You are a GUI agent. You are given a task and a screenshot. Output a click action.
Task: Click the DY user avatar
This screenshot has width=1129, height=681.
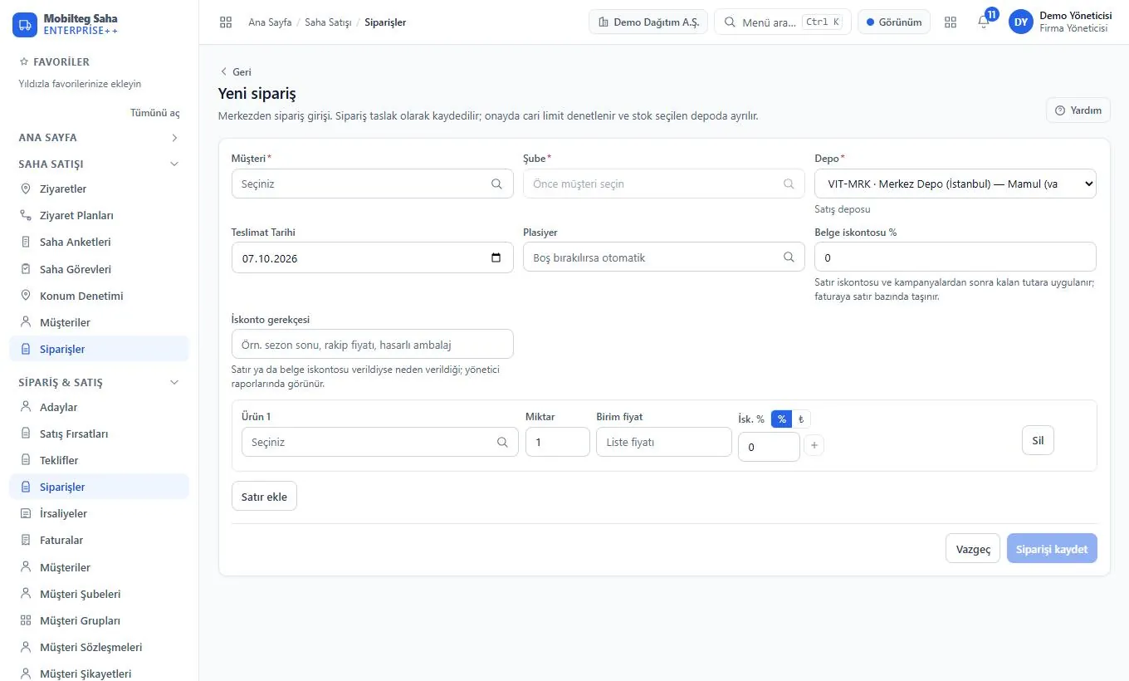click(1021, 22)
